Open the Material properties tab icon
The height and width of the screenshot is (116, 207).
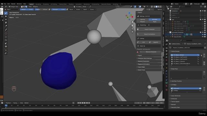167,86
